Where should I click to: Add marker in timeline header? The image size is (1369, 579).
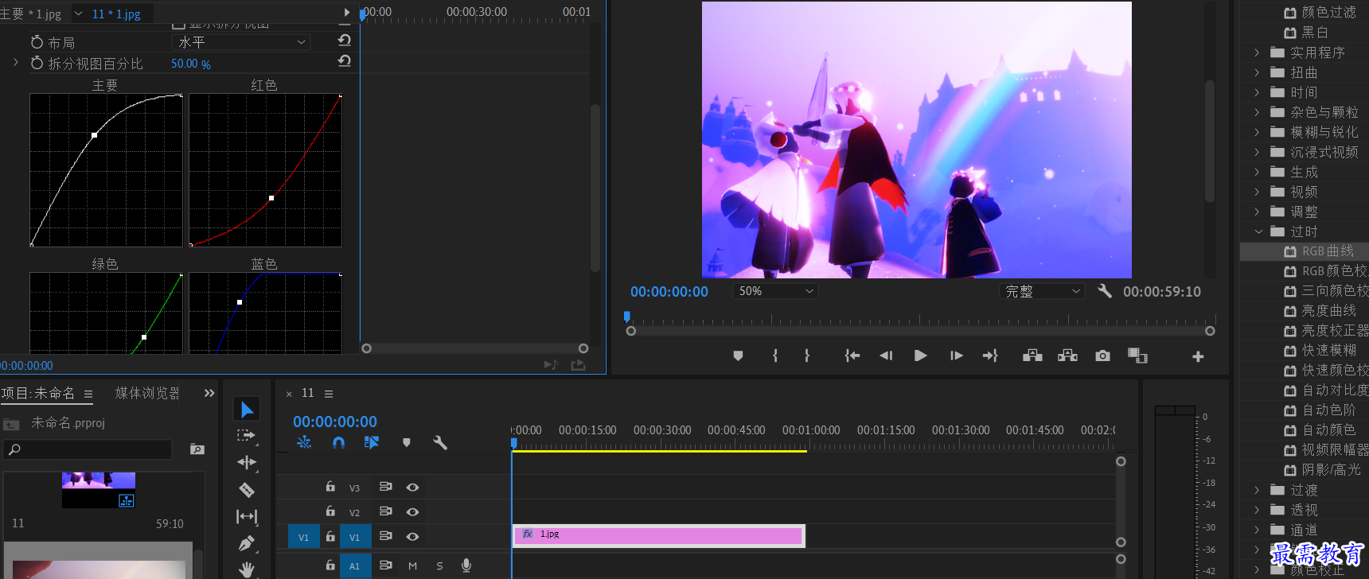coord(407,442)
